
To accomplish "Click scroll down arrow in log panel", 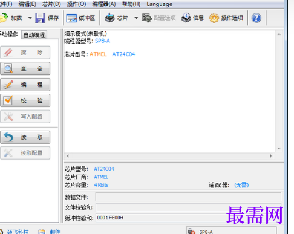I will (x=279, y=149).
